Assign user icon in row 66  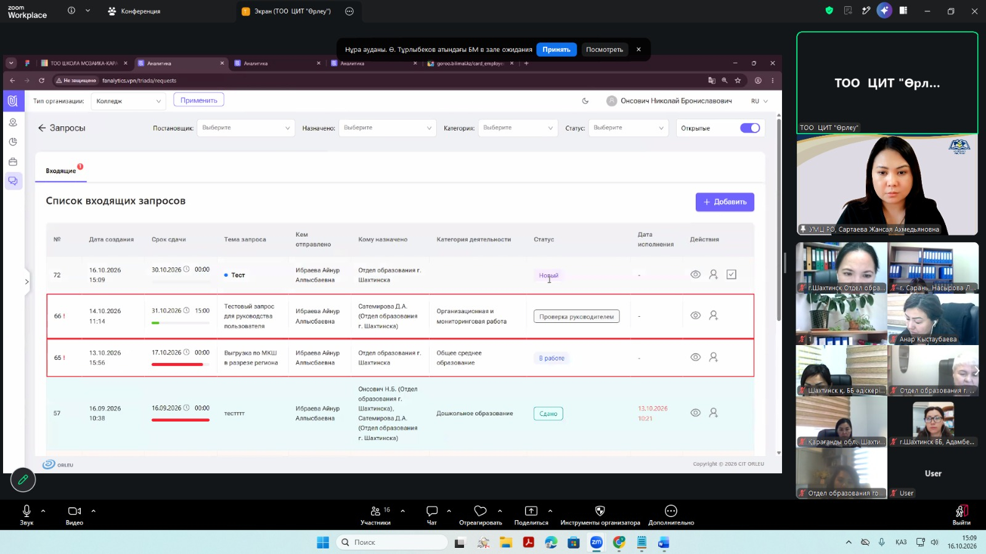coord(713,316)
